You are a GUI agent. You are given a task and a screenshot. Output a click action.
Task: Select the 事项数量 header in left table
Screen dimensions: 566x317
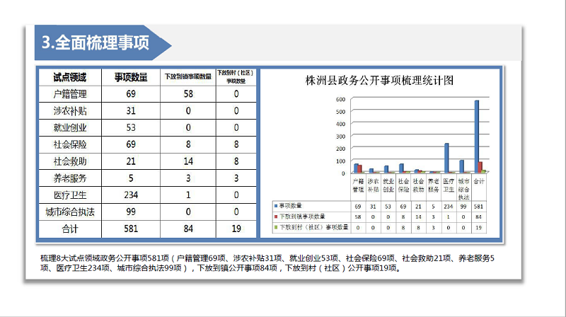(131, 76)
